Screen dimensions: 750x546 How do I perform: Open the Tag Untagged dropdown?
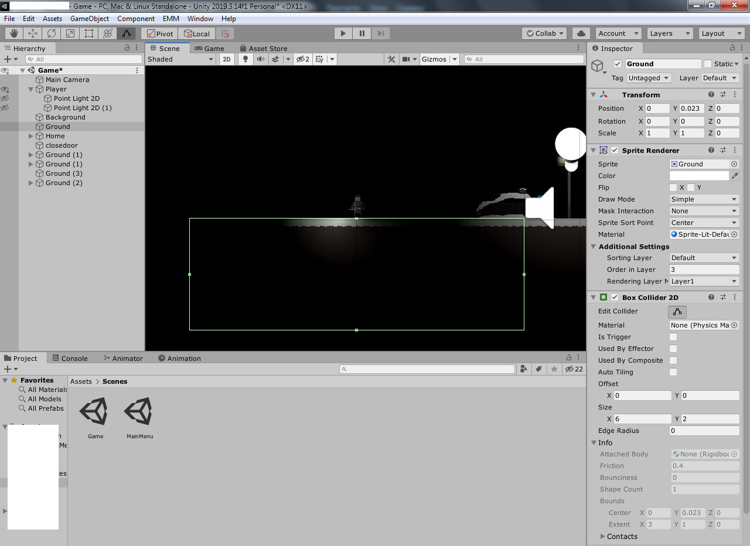pos(649,78)
